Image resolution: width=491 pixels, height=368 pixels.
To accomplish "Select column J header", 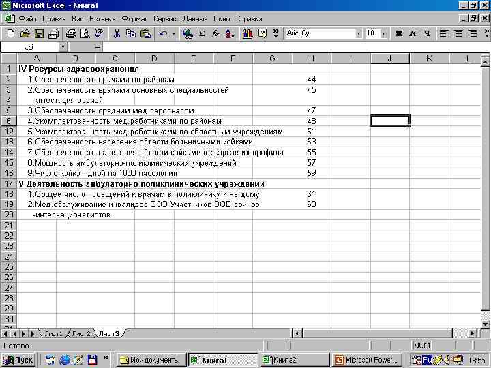I will pos(390,58).
